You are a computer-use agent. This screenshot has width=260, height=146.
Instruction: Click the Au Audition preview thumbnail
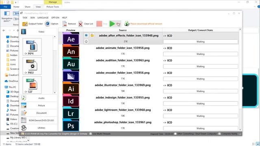tap(71, 63)
